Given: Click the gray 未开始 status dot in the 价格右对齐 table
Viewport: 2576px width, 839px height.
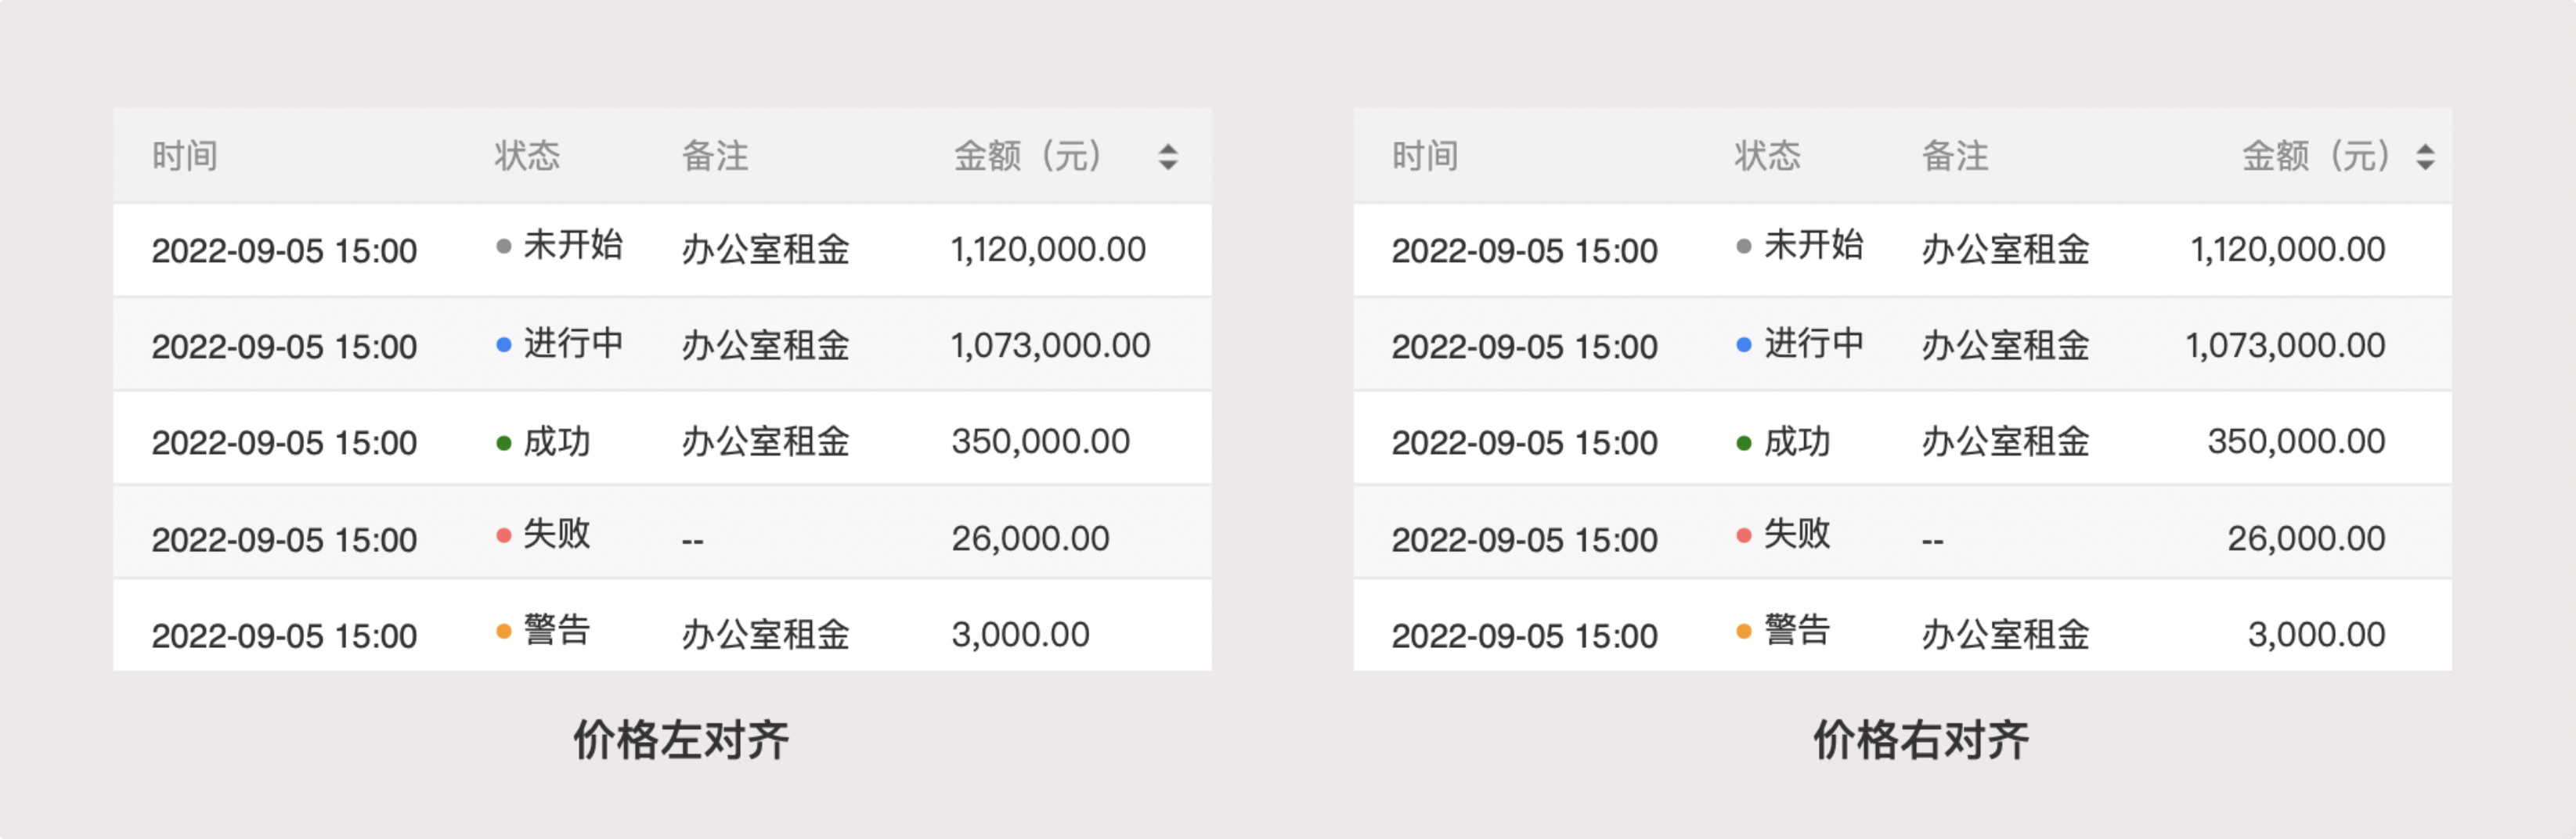Looking at the screenshot, I should (x=1744, y=247).
